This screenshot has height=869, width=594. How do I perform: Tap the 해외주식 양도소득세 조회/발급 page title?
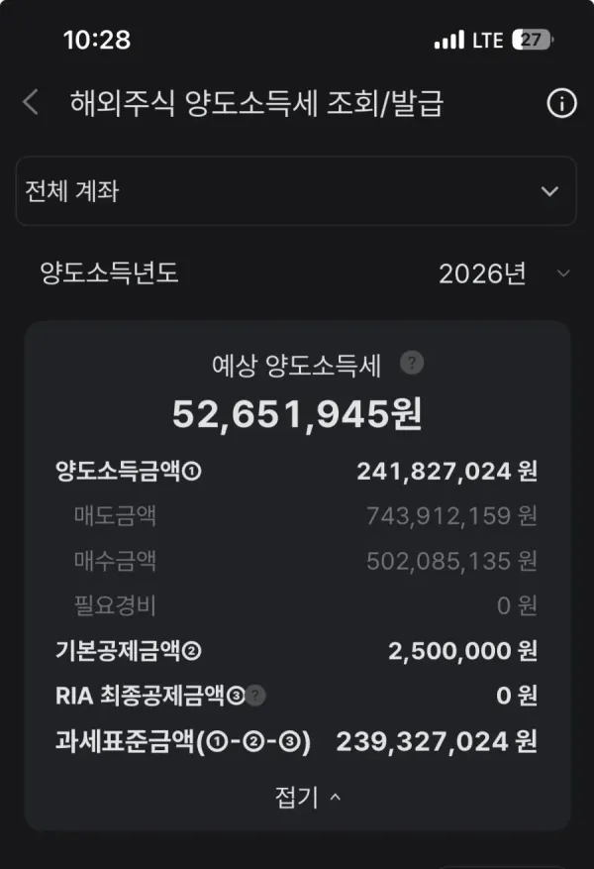(x=256, y=103)
